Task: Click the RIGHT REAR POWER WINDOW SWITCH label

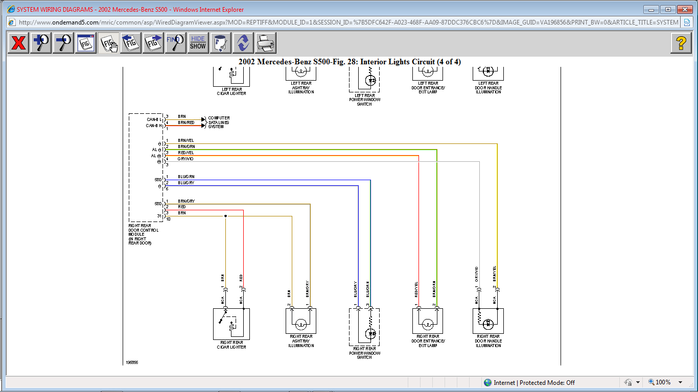Action: click(x=364, y=353)
